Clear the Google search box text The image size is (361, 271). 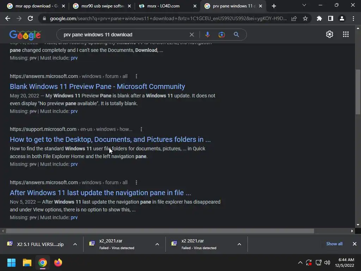click(x=191, y=35)
